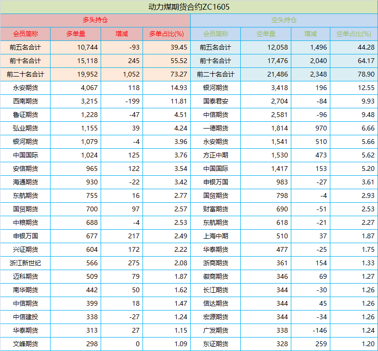Click 东证期货's change value 259

point(321,344)
